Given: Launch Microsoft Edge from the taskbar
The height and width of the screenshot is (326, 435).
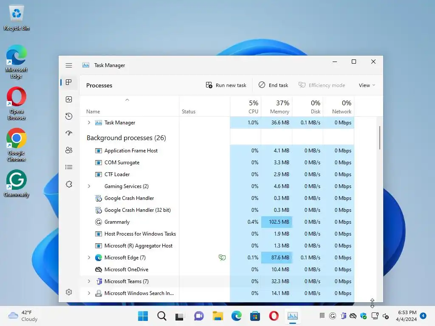Looking at the screenshot, I should click(236, 316).
